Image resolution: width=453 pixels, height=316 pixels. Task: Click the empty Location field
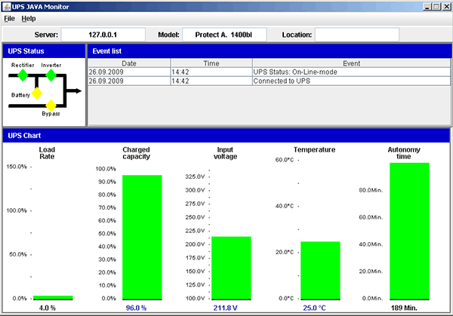tap(357, 35)
